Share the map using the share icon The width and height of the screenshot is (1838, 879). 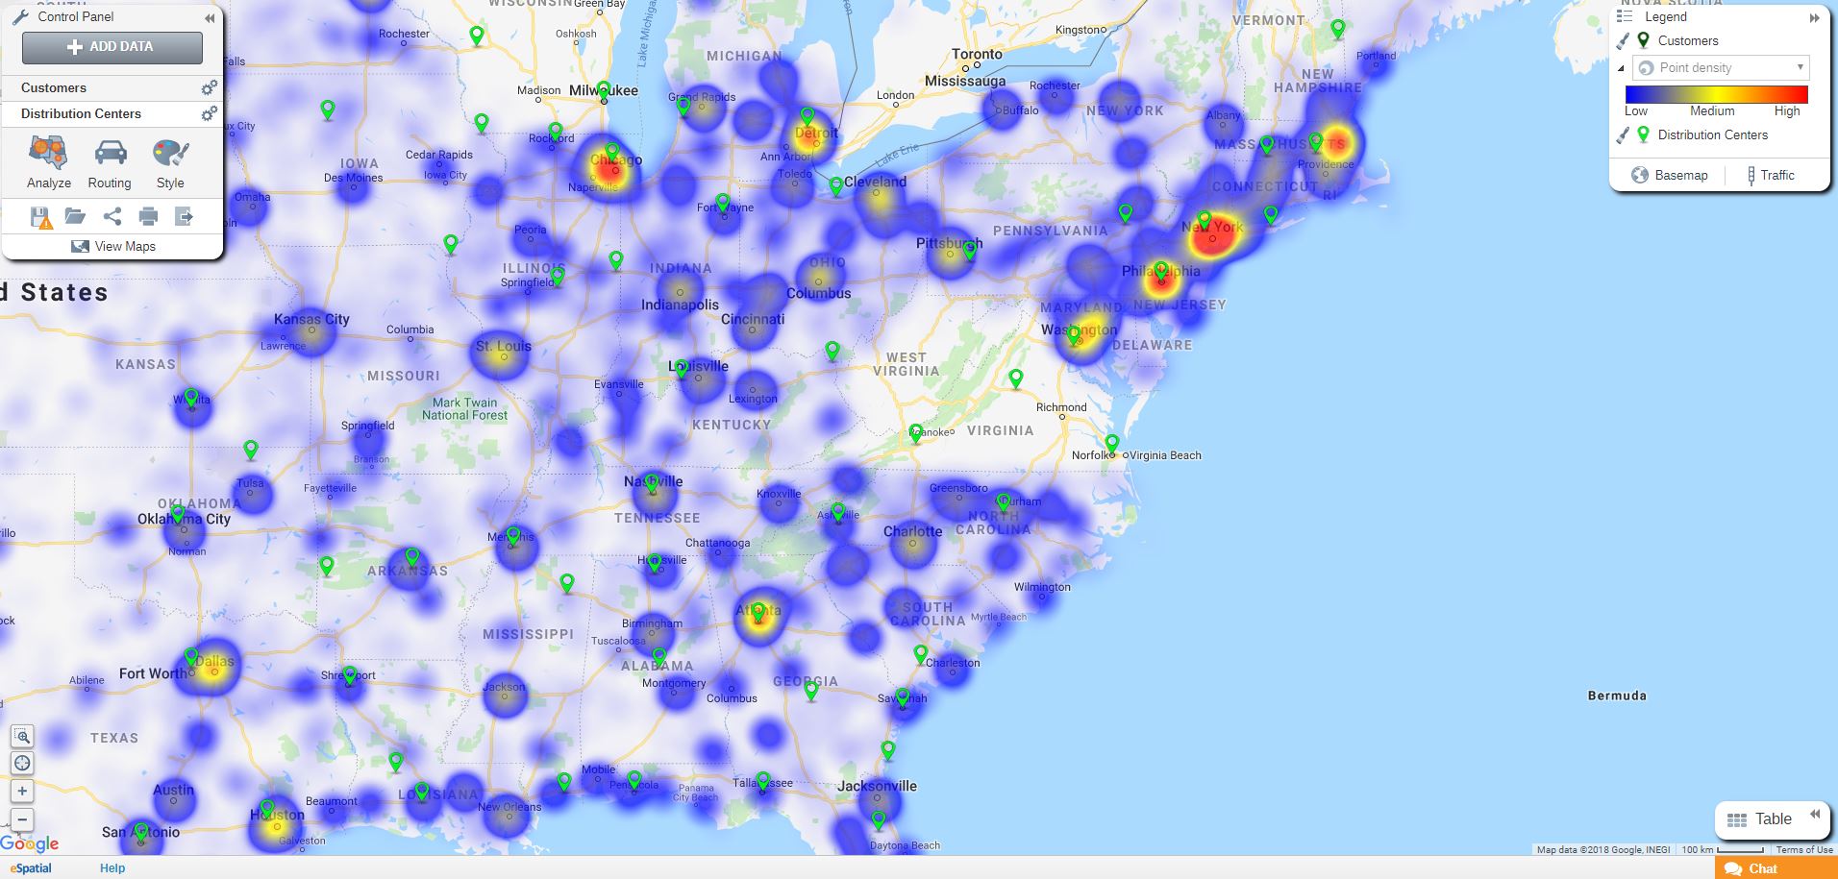pos(112,216)
